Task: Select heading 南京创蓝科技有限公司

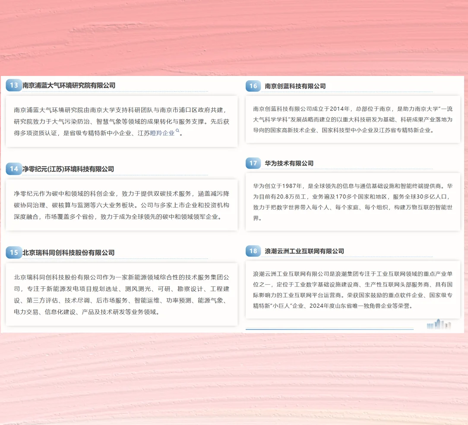Action: point(295,86)
